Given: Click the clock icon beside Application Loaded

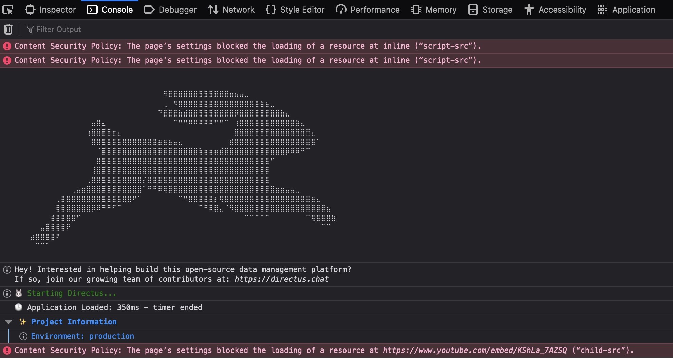Looking at the screenshot, I should point(19,307).
